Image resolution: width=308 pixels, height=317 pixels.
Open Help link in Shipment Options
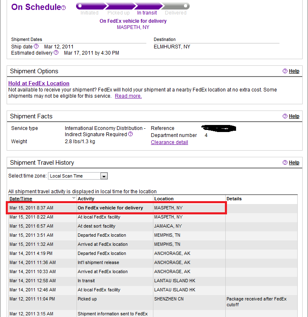click(x=294, y=71)
